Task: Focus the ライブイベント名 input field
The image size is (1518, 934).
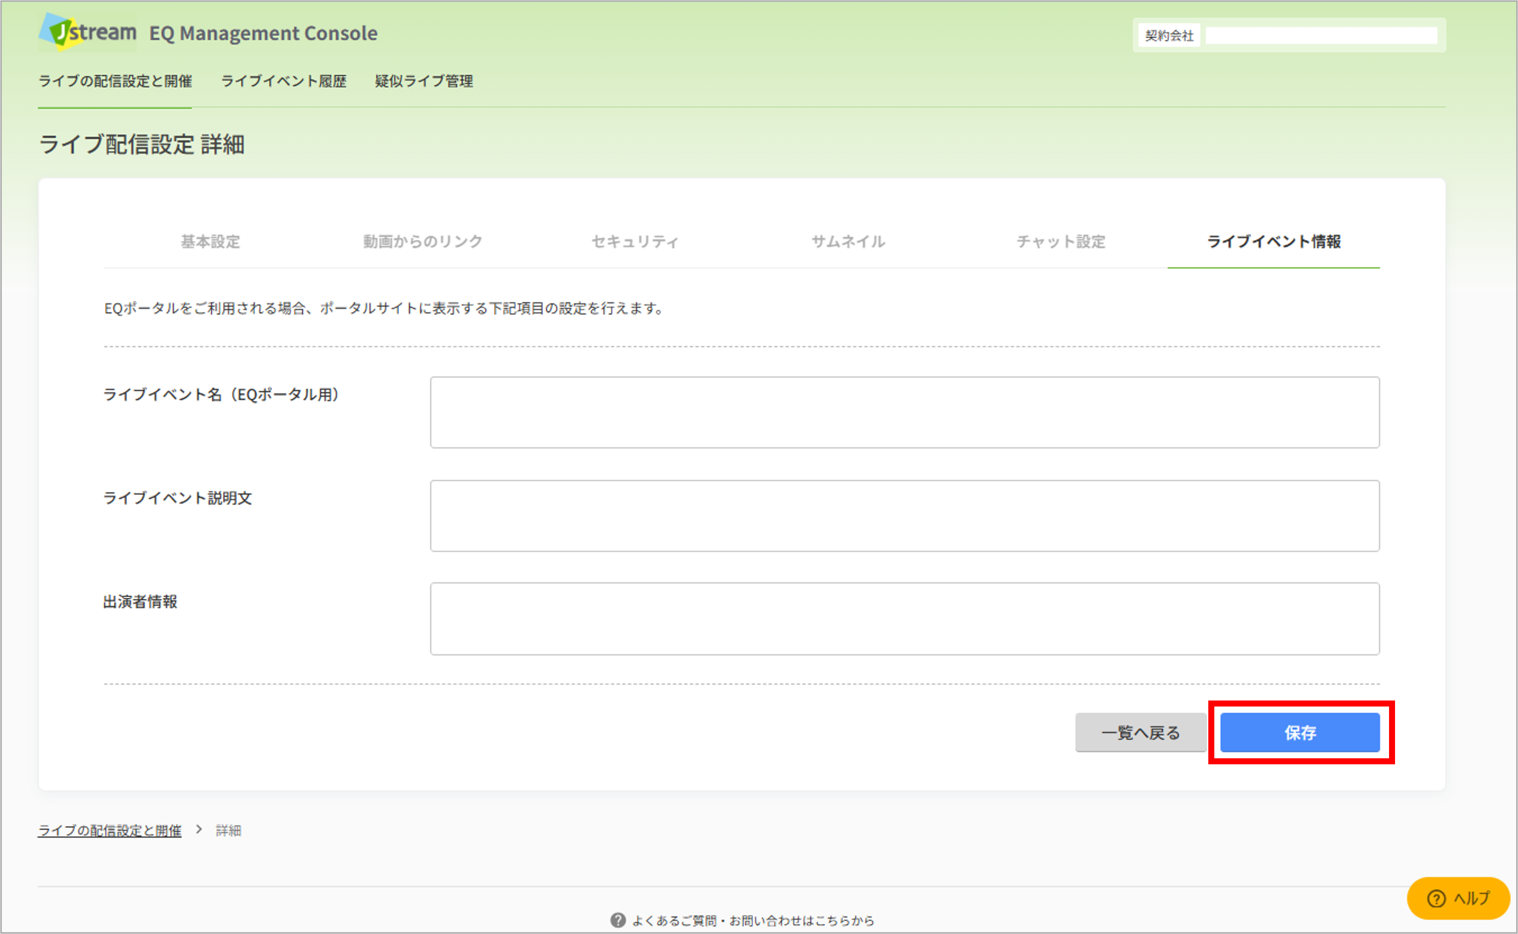Action: 905,412
